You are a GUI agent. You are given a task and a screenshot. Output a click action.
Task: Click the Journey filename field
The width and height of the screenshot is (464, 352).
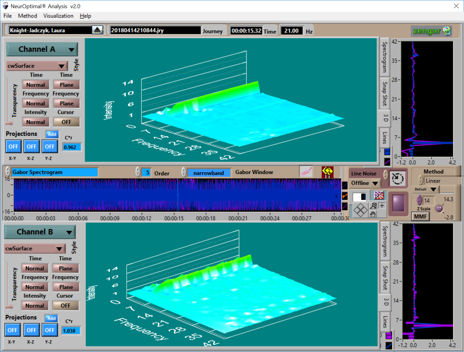pos(155,30)
